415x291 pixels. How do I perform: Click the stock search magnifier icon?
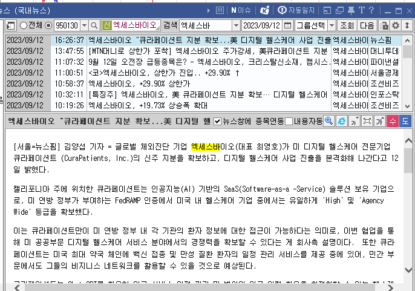[94, 25]
